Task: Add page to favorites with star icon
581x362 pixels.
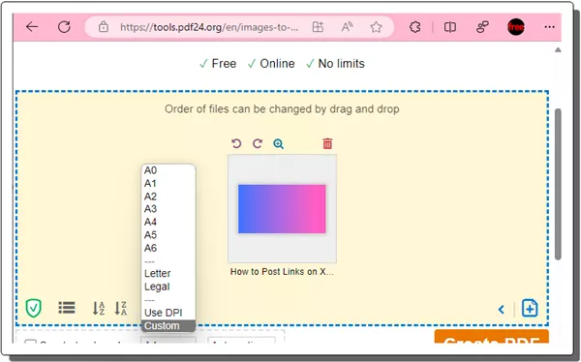Action: pos(376,27)
